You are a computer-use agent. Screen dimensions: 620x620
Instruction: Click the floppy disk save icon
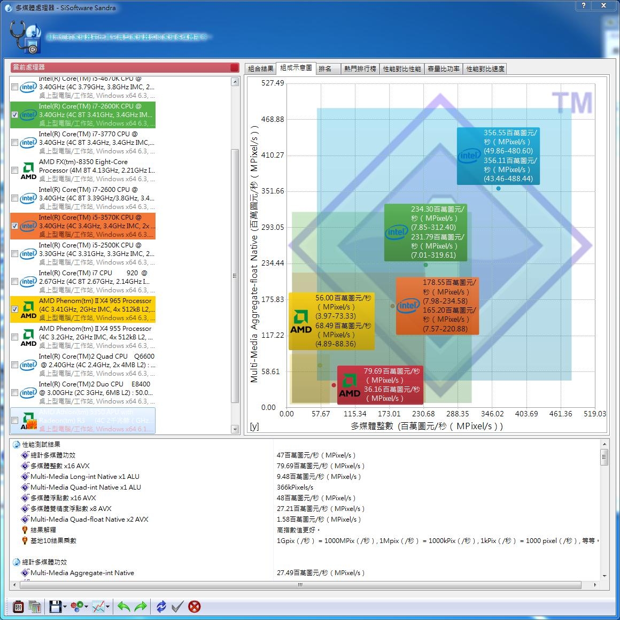(56, 606)
